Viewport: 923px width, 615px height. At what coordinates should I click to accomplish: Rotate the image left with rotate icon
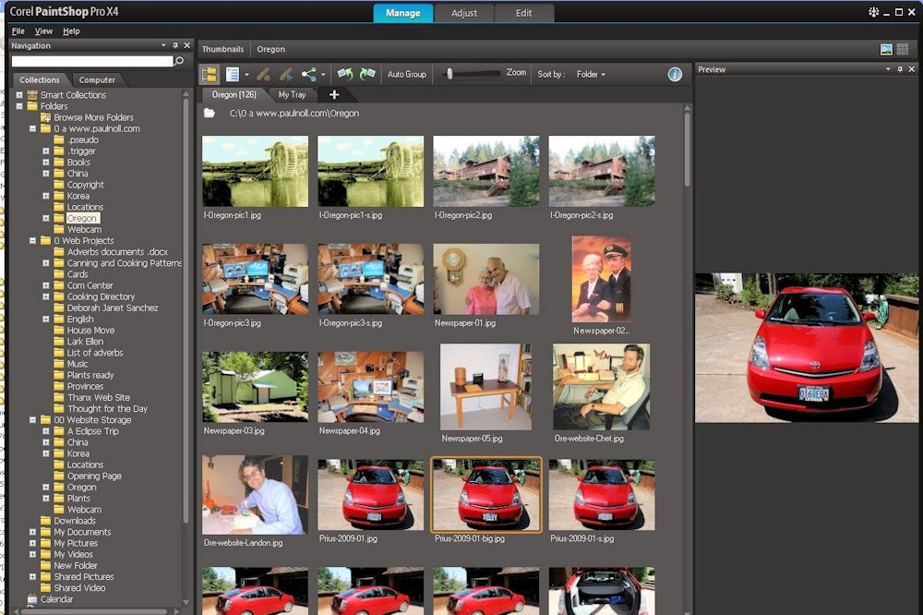point(345,74)
